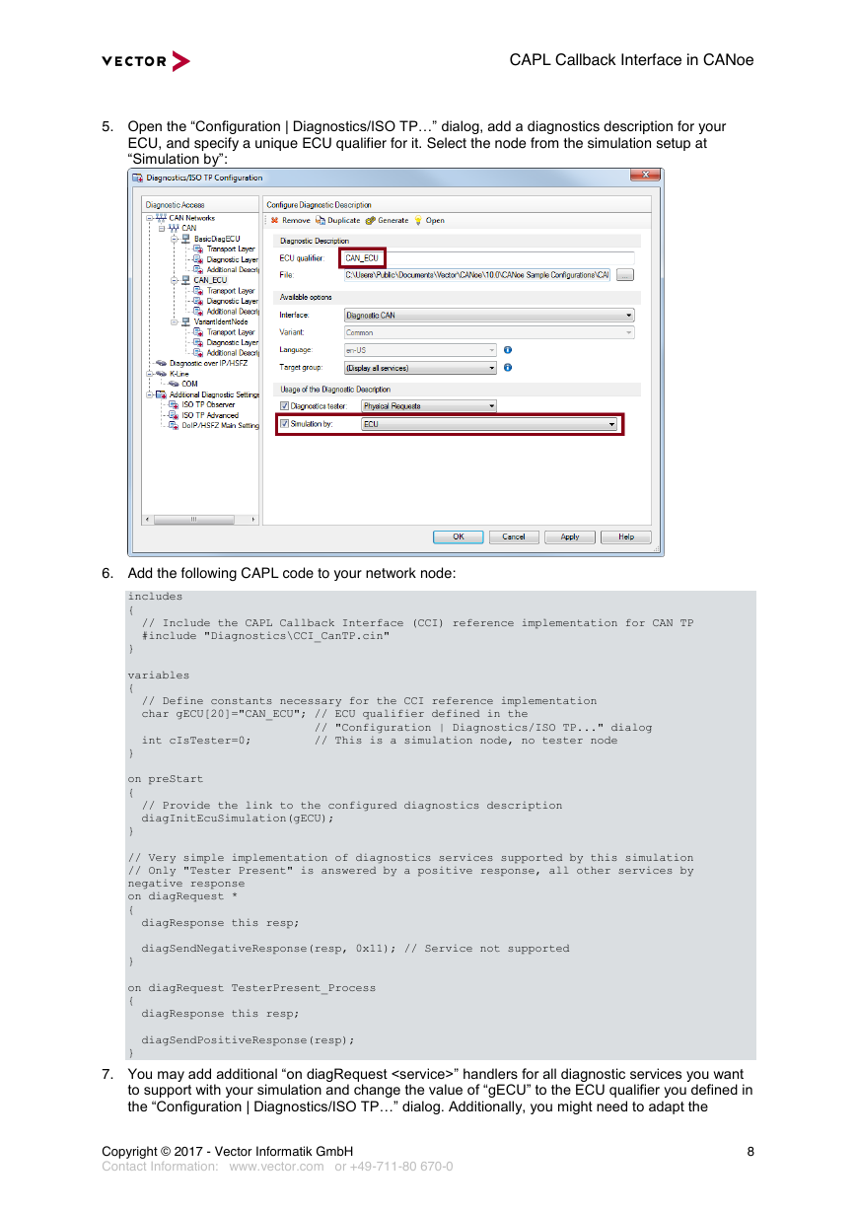857x1211 pixels.
Task: Select the CAN network node in tree
Action: click(182, 228)
